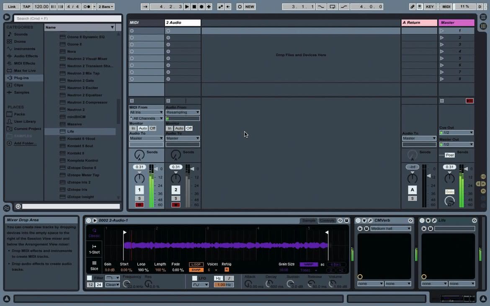This screenshot has width=490, height=306.
Task: Click the transport Stop button
Action: coord(194,7)
